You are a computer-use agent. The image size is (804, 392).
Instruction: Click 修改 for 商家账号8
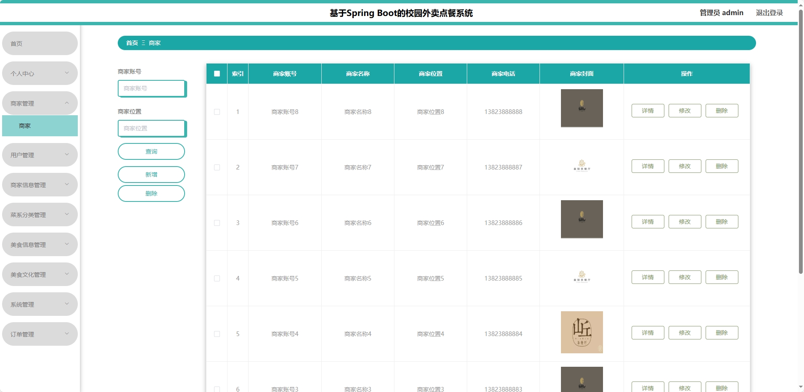coord(685,111)
